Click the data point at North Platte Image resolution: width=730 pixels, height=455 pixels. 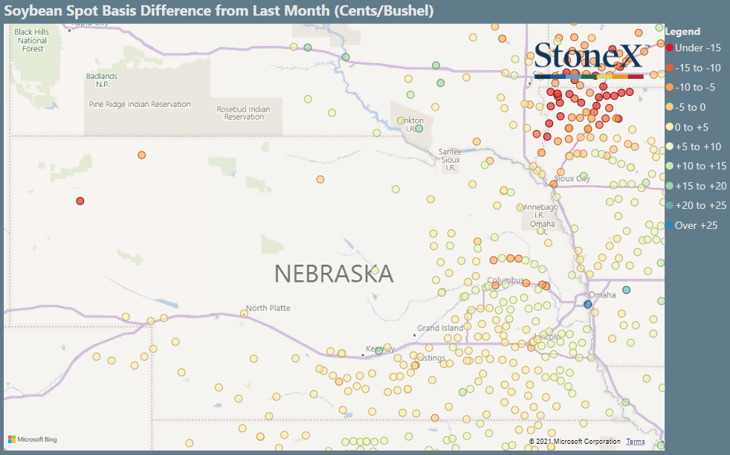[244, 314]
